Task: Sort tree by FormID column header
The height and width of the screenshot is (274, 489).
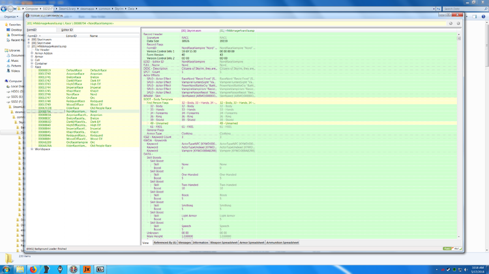Action: pos(45,36)
